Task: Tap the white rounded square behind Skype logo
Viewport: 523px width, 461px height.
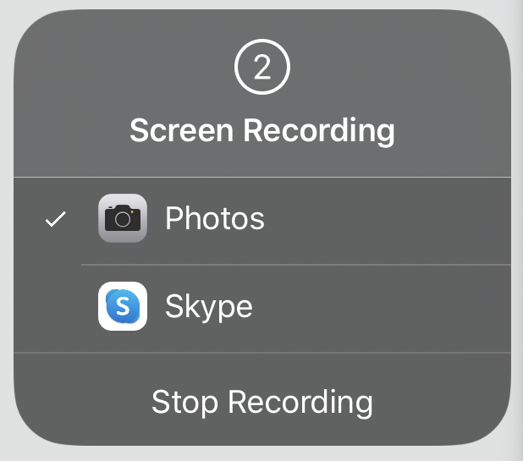Action: click(x=123, y=306)
